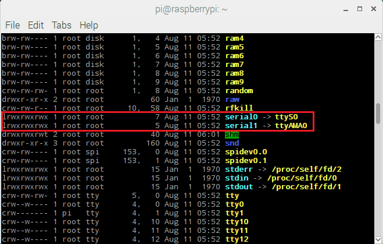The image size is (383, 244).
Task: Click the 'random' device name
Action: pos(239,91)
